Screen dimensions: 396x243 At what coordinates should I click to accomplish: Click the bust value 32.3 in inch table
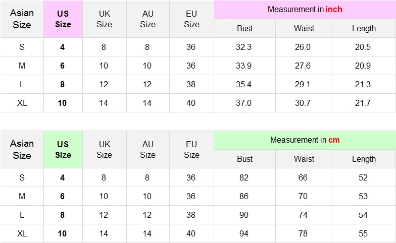pos(243,47)
